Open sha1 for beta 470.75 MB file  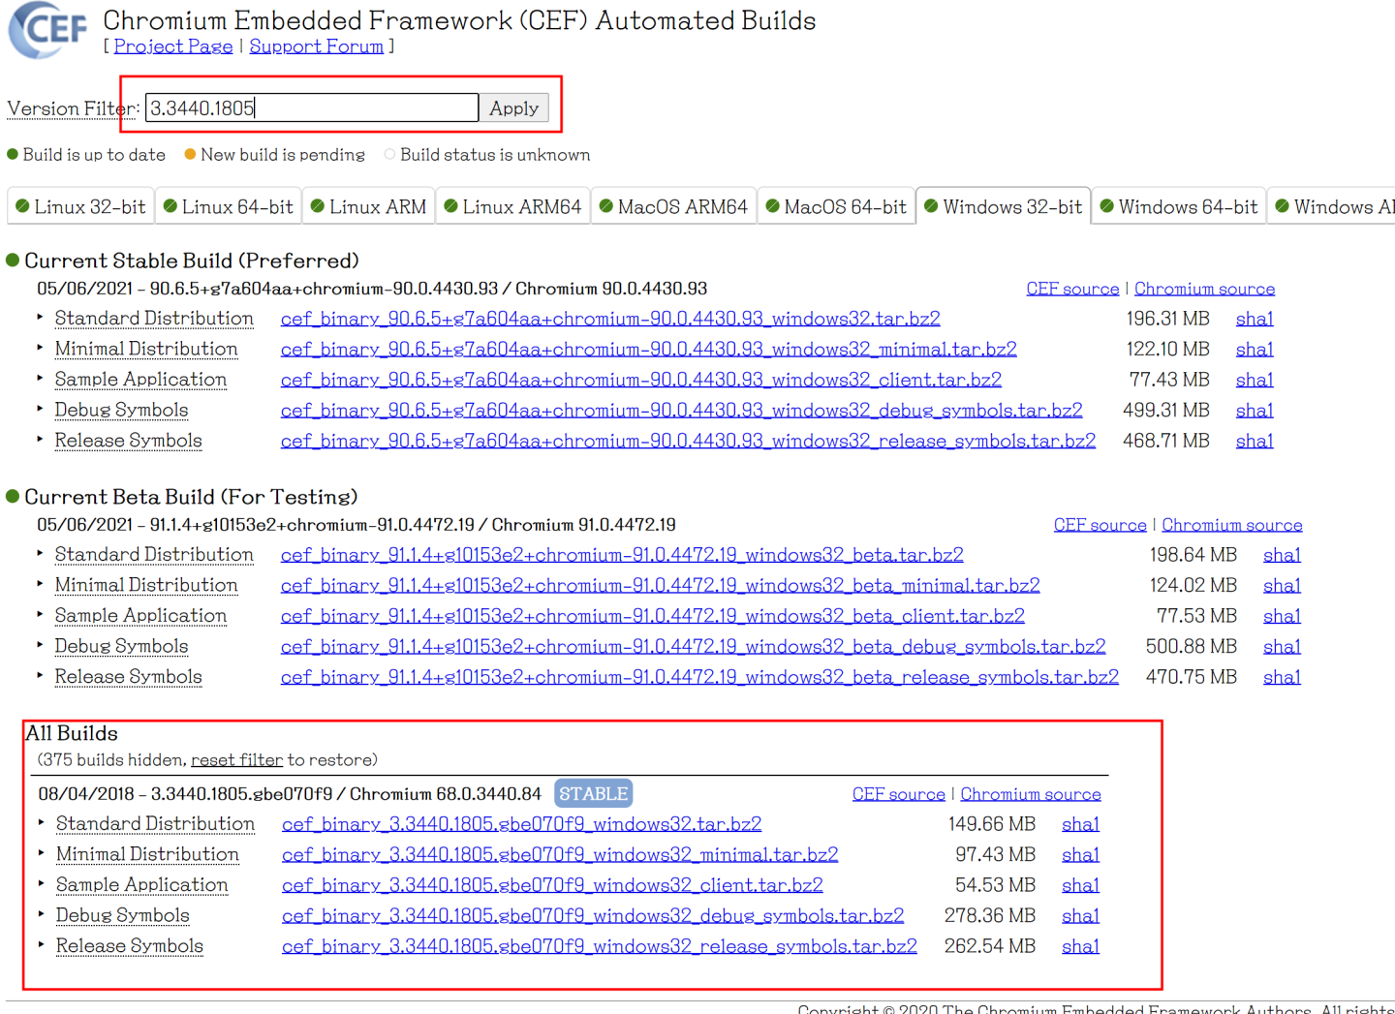click(1282, 677)
